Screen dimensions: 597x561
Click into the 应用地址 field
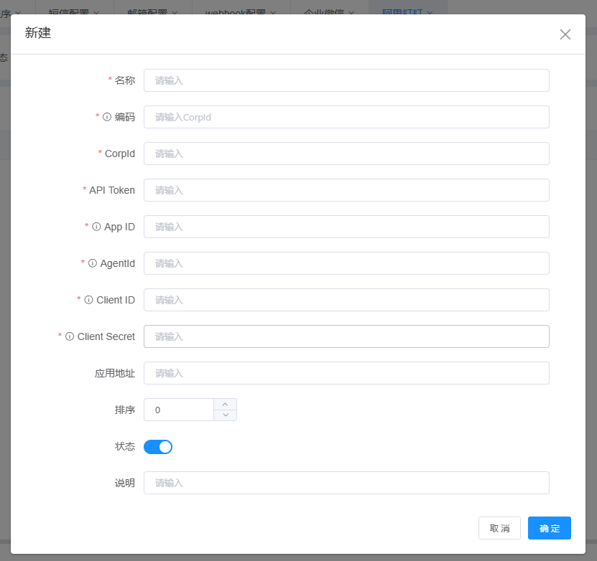(x=346, y=373)
